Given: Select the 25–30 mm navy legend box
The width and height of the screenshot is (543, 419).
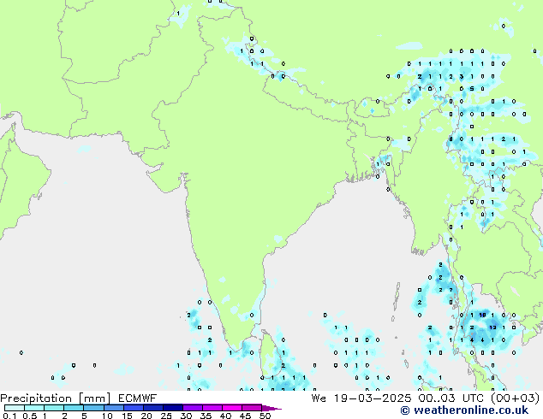Looking at the screenshot, I should tap(172, 408).
